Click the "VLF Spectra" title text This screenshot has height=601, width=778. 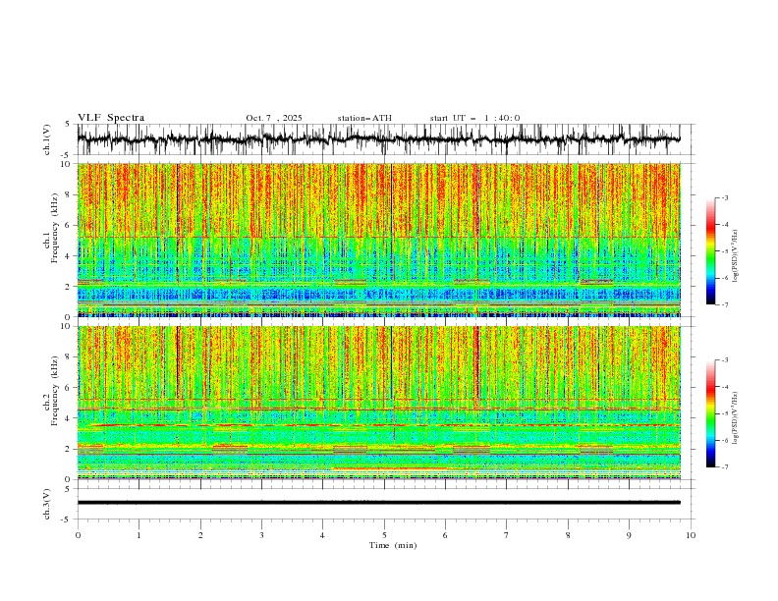[111, 118]
